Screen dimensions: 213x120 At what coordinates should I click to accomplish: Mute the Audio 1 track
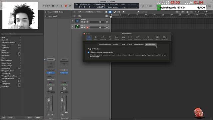tap(82, 22)
